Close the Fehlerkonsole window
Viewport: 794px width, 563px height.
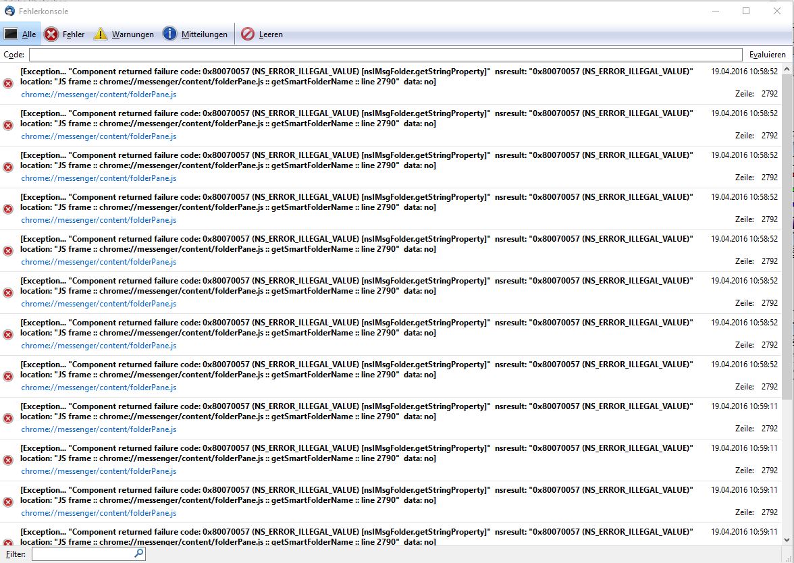click(776, 11)
